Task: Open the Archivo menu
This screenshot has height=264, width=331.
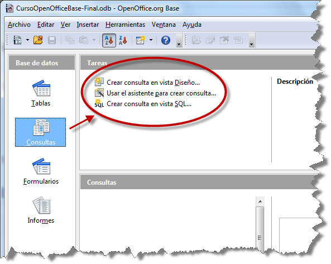Action: click(19, 25)
